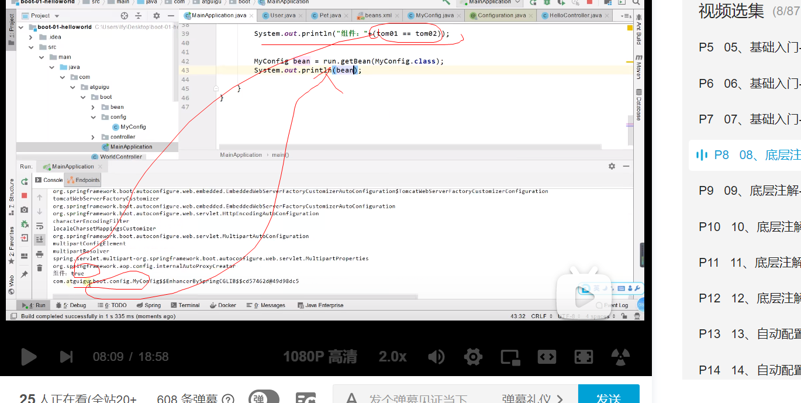Enable picture-in-picture mode
This screenshot has height=403, width=801.
coord(510,356)
